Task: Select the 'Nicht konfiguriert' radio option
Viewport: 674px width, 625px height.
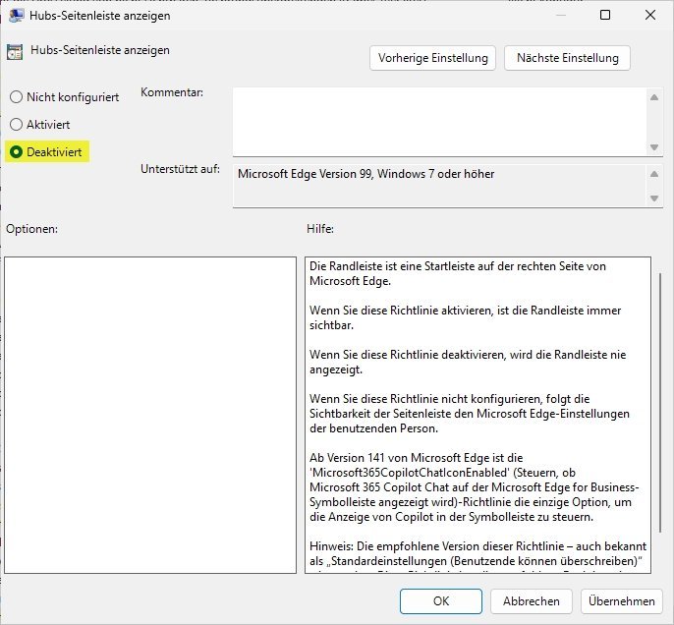Action: [16, 97]
